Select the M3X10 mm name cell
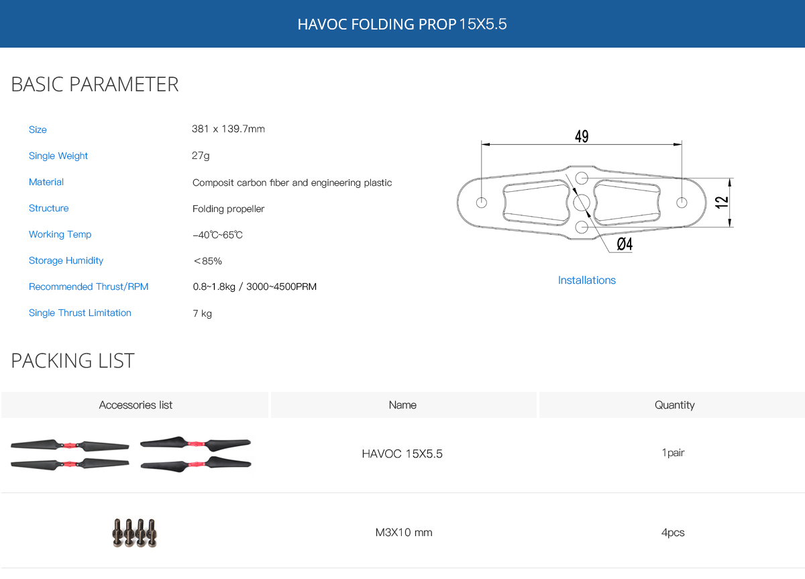 coord(404,533)
